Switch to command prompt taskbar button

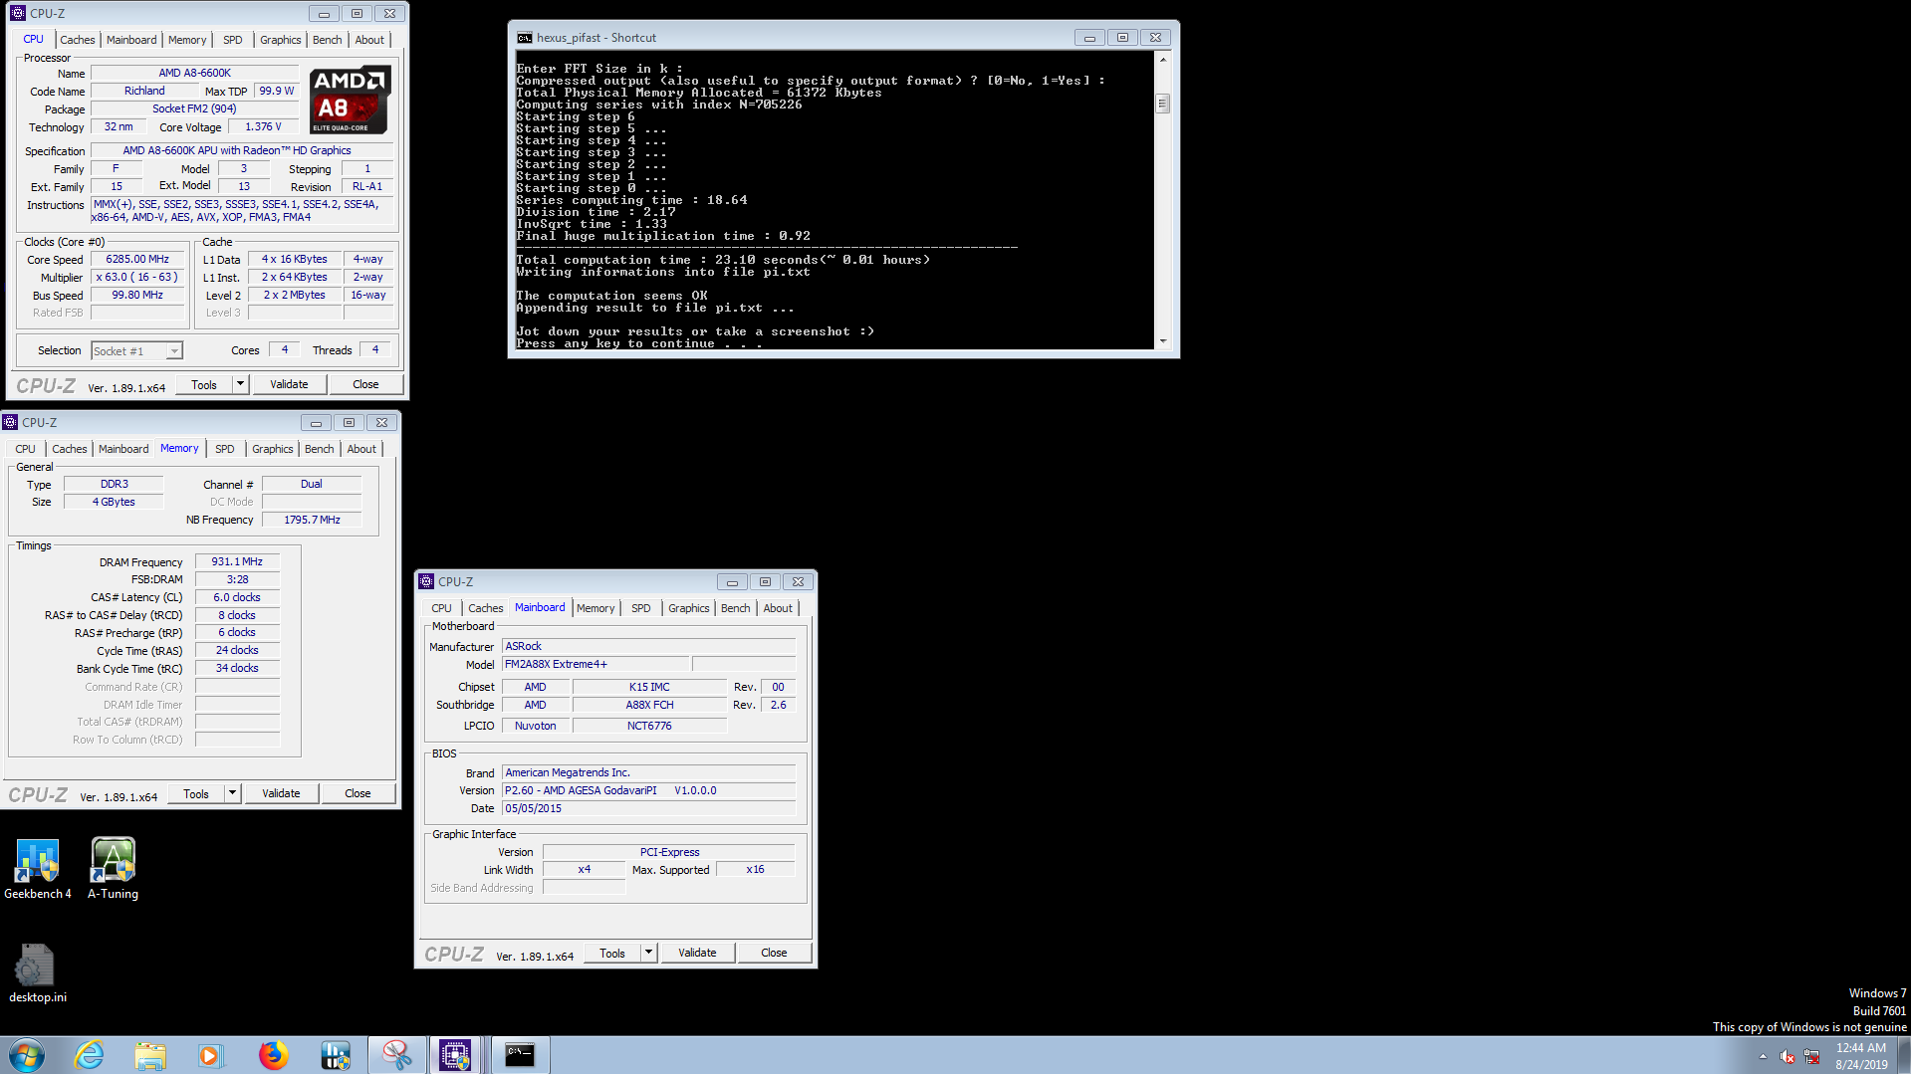point(520,1055)
